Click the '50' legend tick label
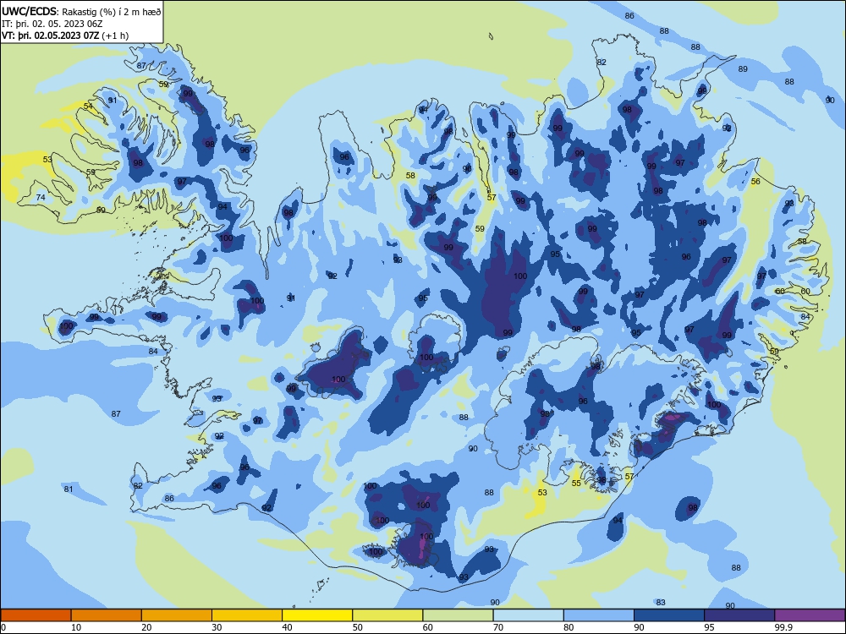The width and height of the screenshot is (846, 634). 358,627
